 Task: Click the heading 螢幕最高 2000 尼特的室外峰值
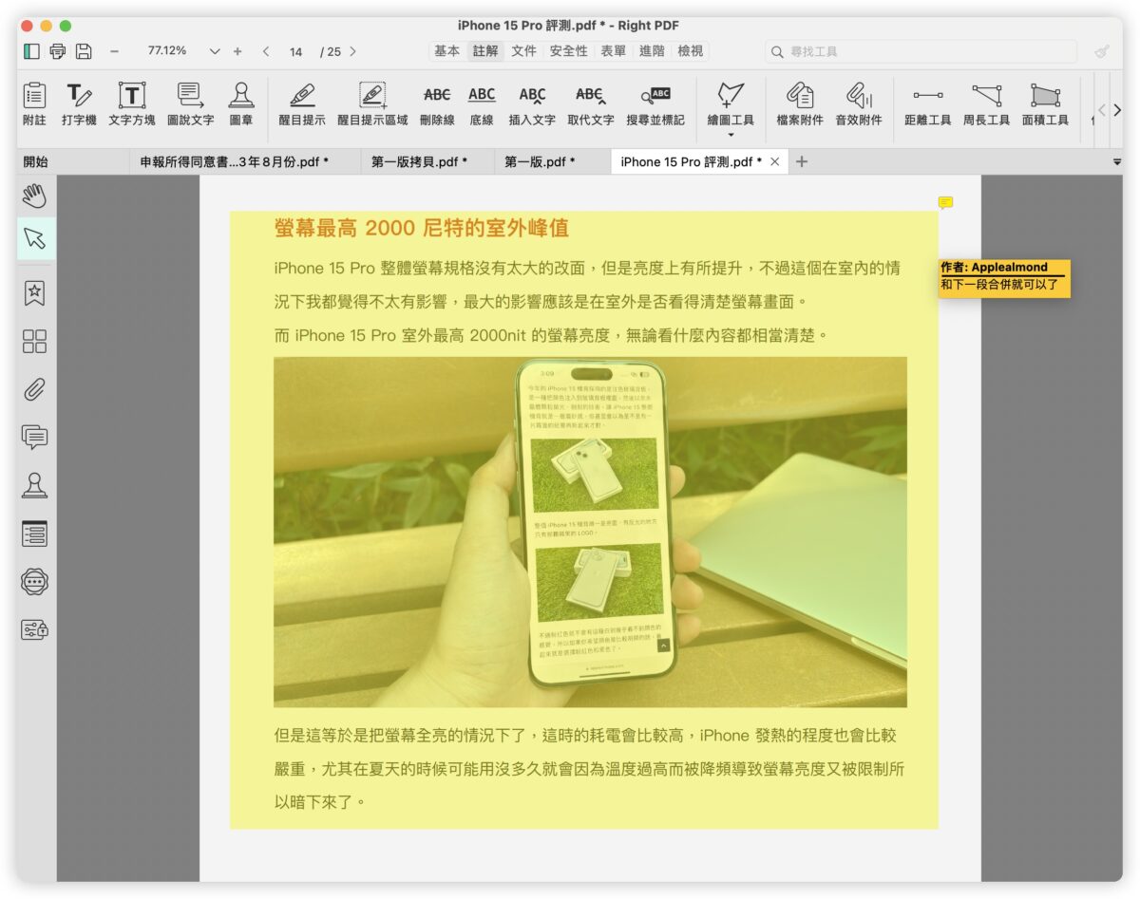click(422, 228)
